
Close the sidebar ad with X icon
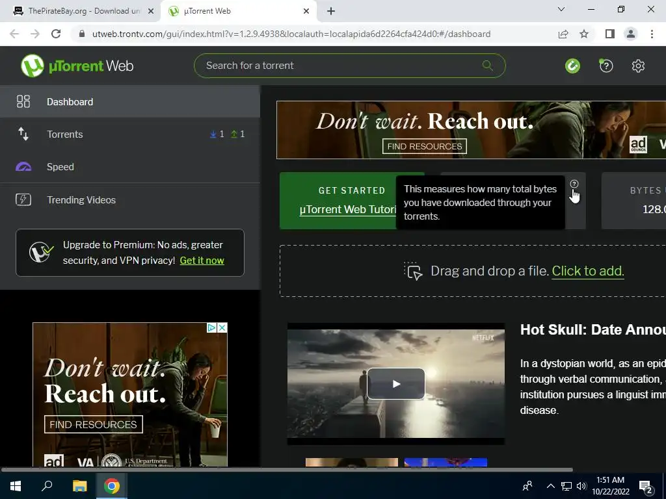point(222,327)
